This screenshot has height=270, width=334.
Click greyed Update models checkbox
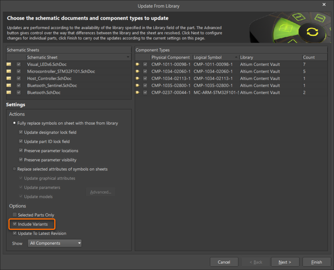[x=21, y=196]
